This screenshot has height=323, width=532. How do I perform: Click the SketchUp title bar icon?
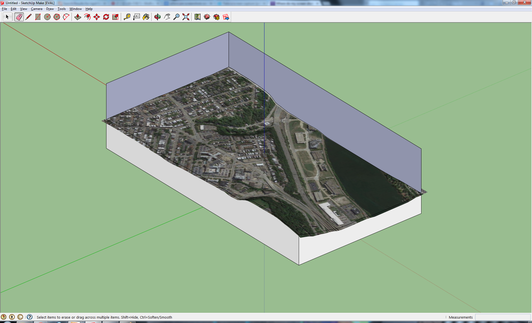(2, 3)
